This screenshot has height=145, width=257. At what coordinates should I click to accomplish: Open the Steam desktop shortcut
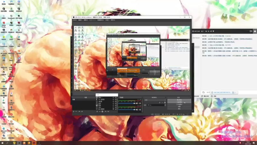(4, 137)
